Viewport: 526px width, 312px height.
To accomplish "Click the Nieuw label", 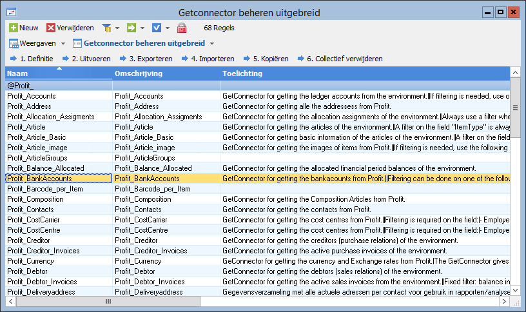I will [29, 28].
